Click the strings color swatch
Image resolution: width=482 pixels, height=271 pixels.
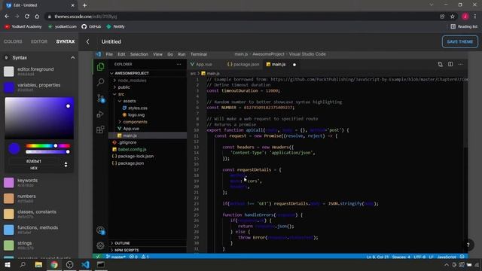coord(8,245)
